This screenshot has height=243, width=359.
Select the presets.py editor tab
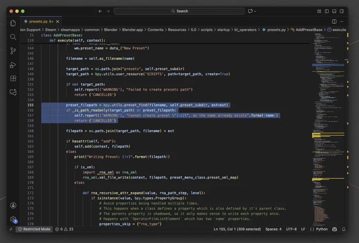click(x=41, y=22)
